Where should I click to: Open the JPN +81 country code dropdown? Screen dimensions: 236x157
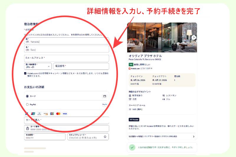pyautogui.click(x=38, y=66)
